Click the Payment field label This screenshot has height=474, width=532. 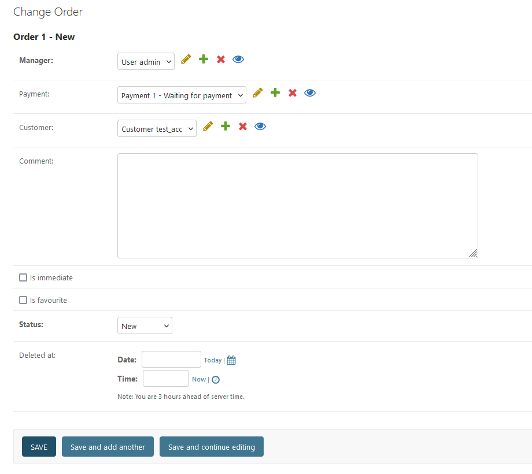coord(34,94)
